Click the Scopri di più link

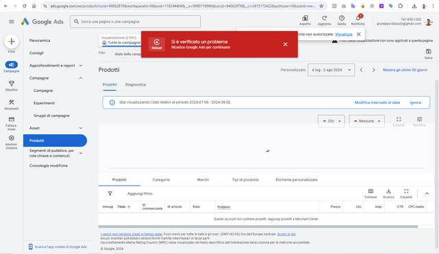pyautogui.click(x=287, y=234)
